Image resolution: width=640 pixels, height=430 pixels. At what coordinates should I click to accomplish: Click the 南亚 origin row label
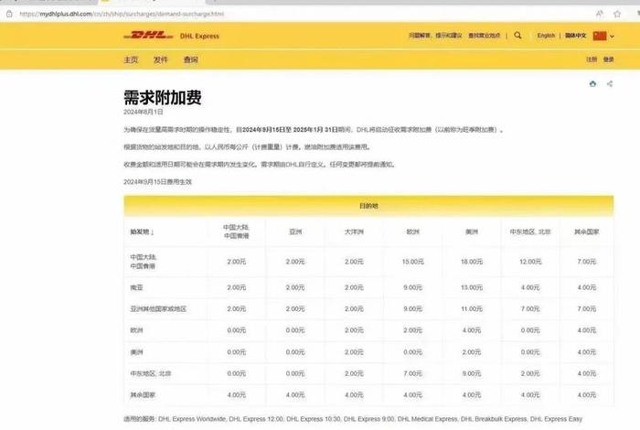(137, 287)
